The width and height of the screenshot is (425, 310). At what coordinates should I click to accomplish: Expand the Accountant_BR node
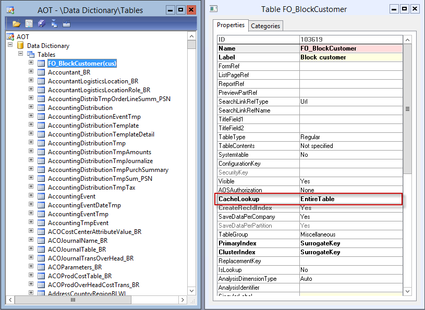point(31,71)
